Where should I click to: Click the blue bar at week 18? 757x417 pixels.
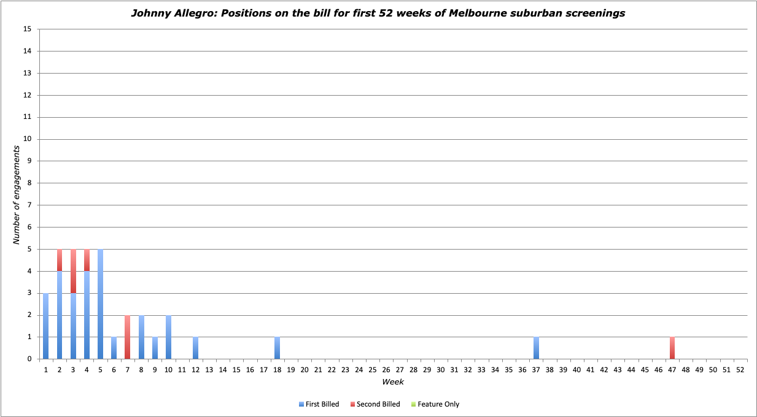click(278, 348)
